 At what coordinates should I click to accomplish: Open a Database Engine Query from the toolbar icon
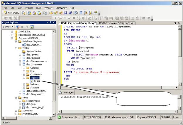click(x=23, y=13)
